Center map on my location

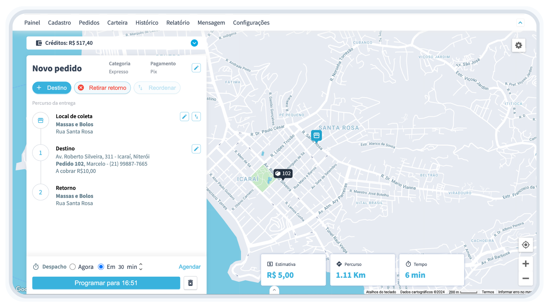(526, 245)
